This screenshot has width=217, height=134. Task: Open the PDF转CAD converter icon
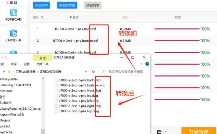(14, 12)
